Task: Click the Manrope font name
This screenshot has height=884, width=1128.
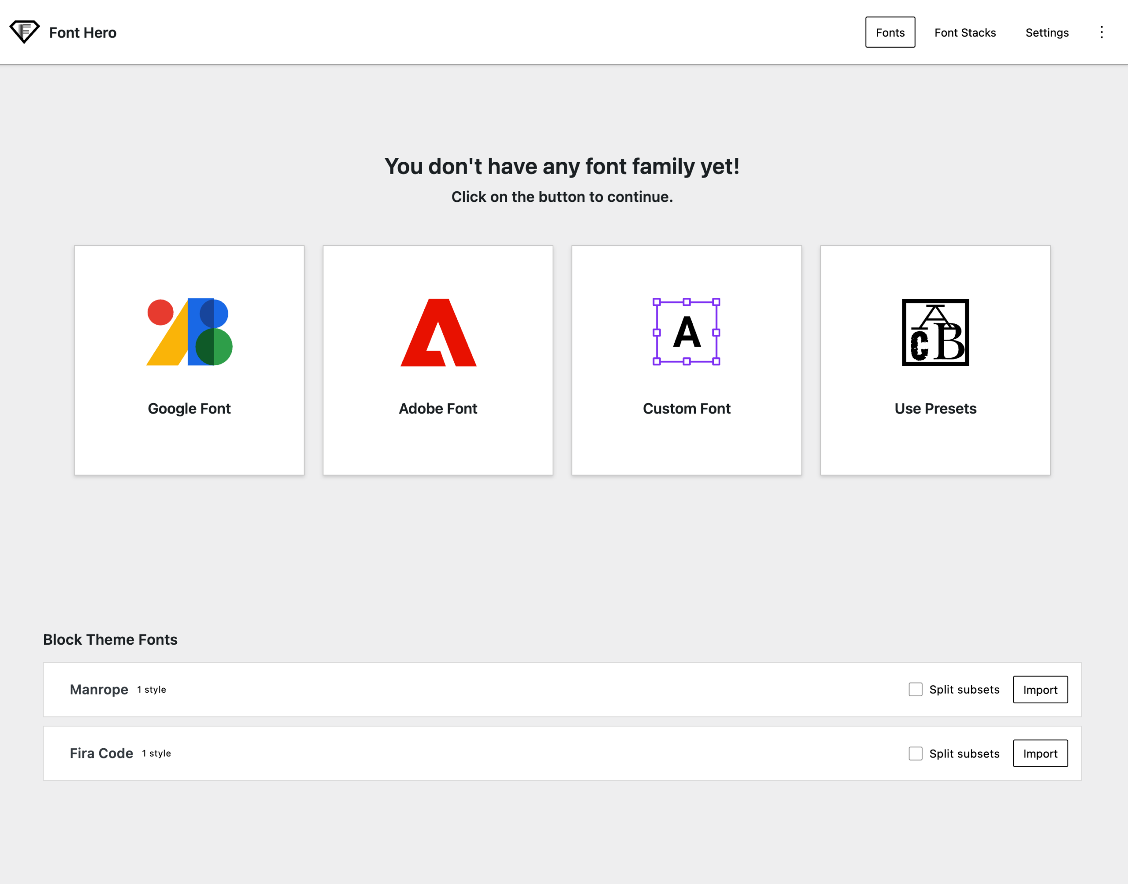Action: pyautogui.click(x=99, y=689)
